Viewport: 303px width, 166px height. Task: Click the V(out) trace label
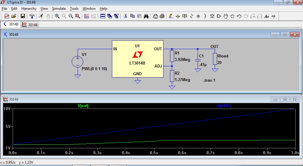click(83, 106)
